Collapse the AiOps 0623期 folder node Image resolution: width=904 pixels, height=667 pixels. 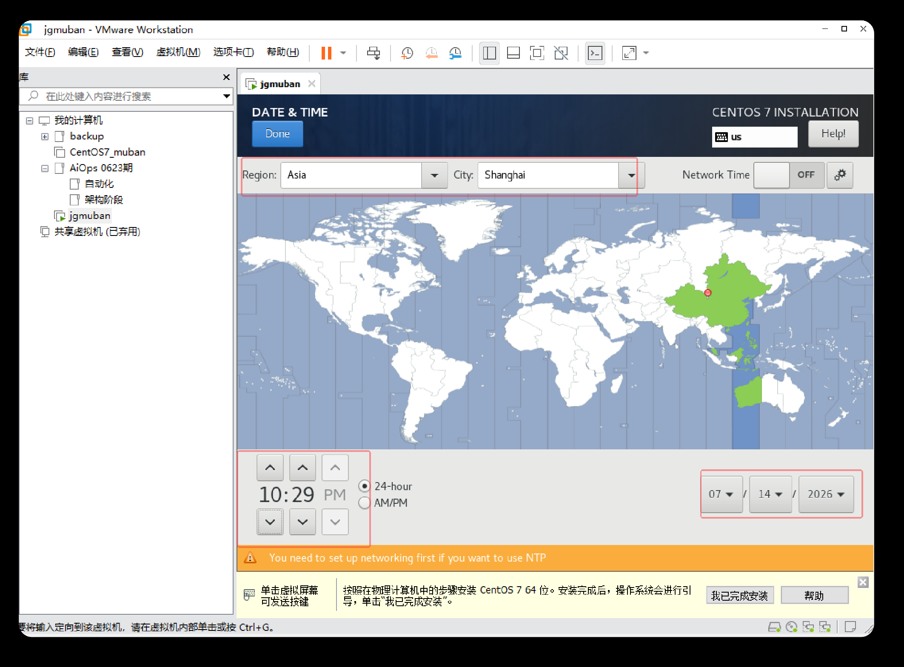pyautogui.click(x=45, y=168)
